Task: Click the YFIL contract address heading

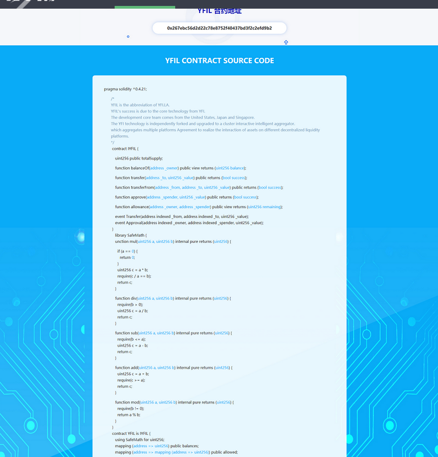Action: pos(219,11)
